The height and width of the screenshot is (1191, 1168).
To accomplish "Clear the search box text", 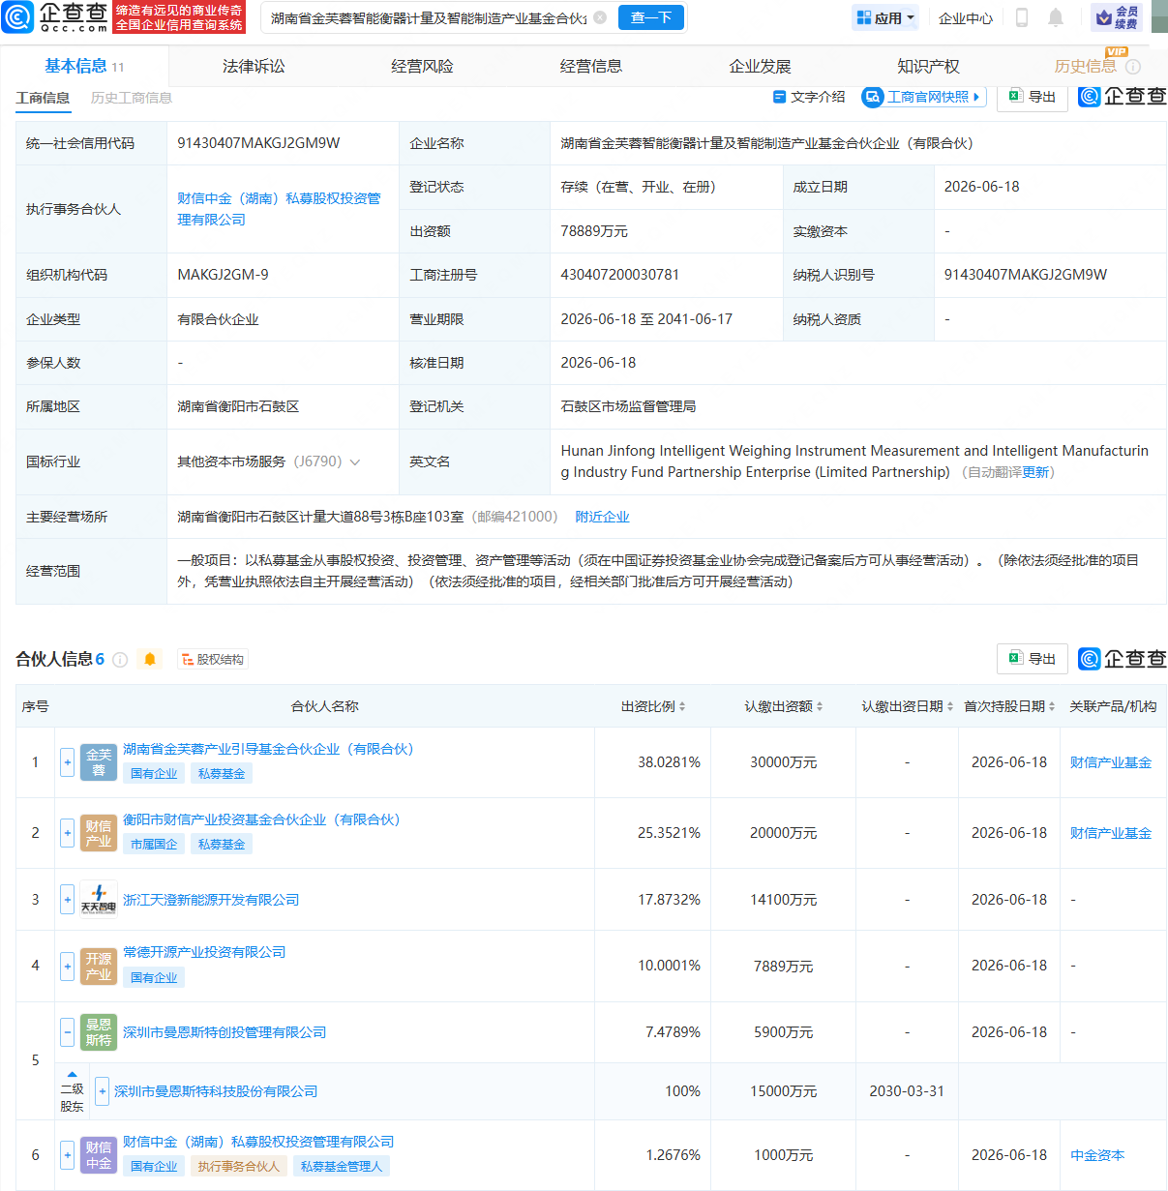I will (600, 17).
